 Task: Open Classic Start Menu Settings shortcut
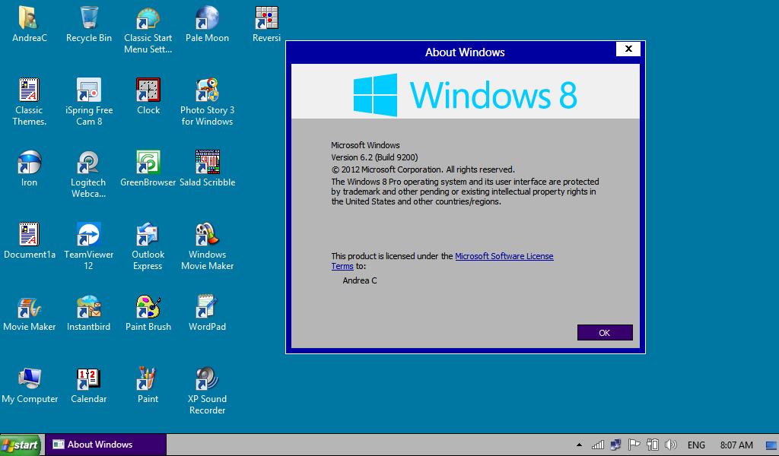pyautogui.click(x=148, y=18)
